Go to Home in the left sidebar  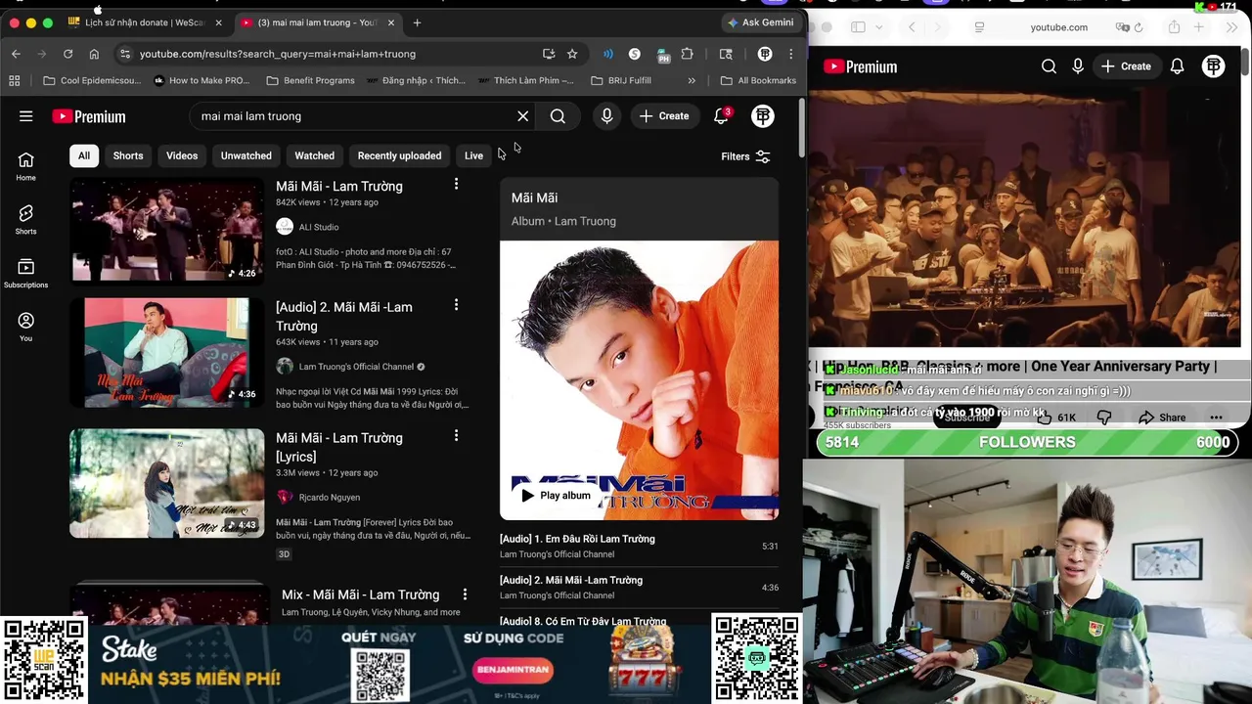click(26, 166)
